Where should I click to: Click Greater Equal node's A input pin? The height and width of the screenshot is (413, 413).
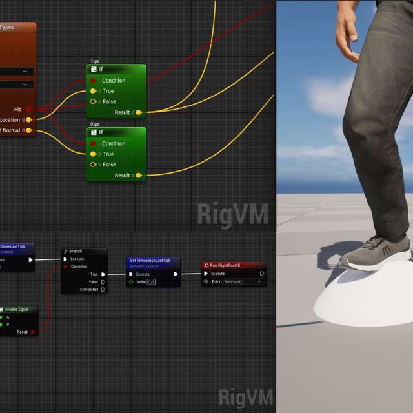tap(1, 317)
